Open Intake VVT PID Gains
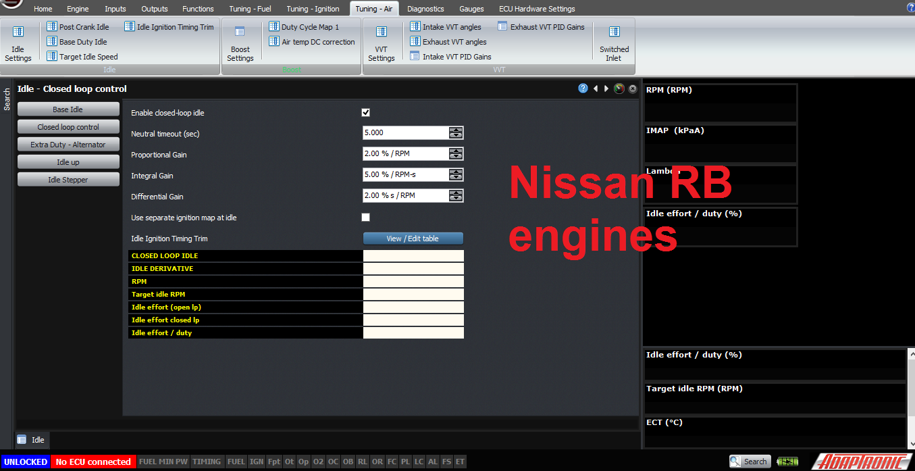The height and width of the screenshot is (471, 915). [450, 57]
